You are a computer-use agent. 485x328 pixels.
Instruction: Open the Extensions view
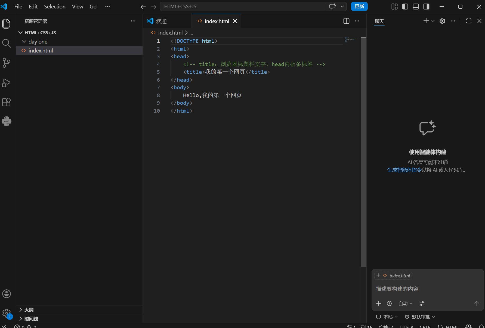pyautogui.click(x=7, y=102)
